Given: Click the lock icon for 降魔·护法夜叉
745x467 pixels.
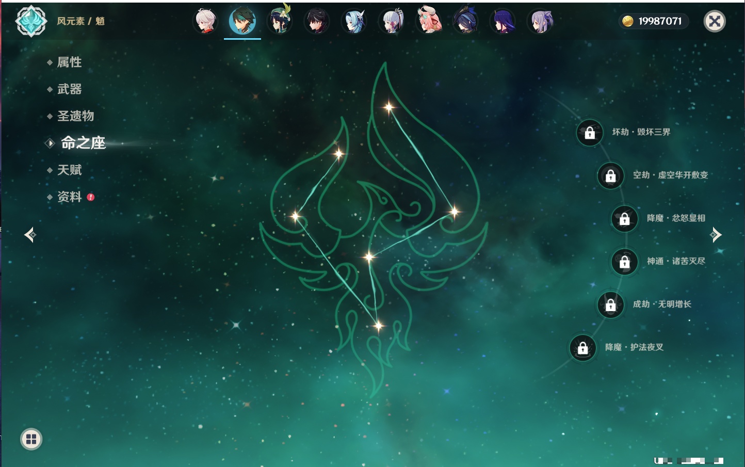Looking at the screenshot, I should (582, 348).
